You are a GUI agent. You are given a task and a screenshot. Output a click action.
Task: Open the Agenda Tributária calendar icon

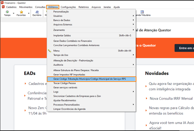click(142, 12)
